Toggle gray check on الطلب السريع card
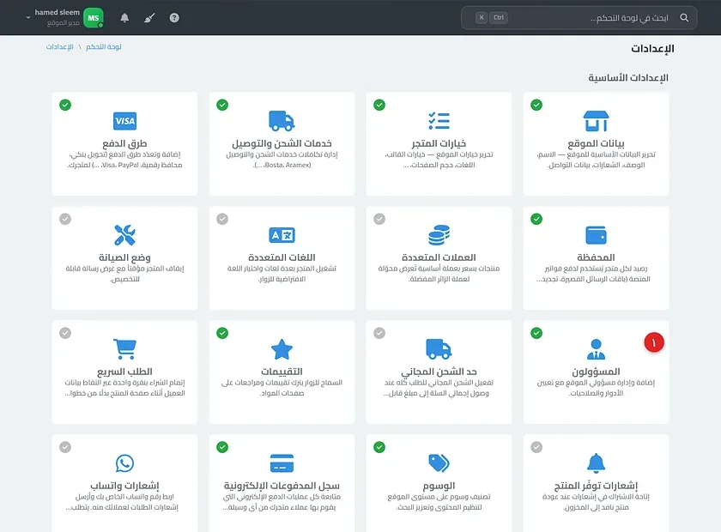The image size is (721, 532). point(65,333)
